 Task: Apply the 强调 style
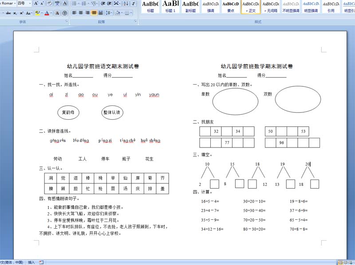click(210, 7)
